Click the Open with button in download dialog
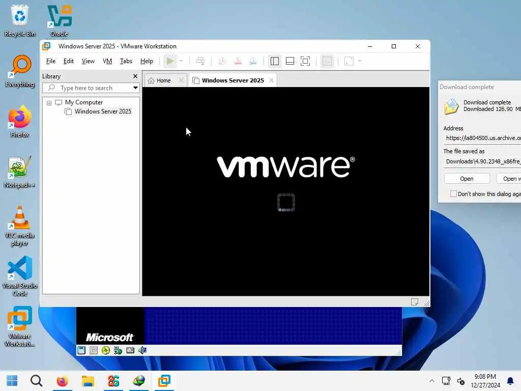 pyautogui.click(x=509, y=179)
